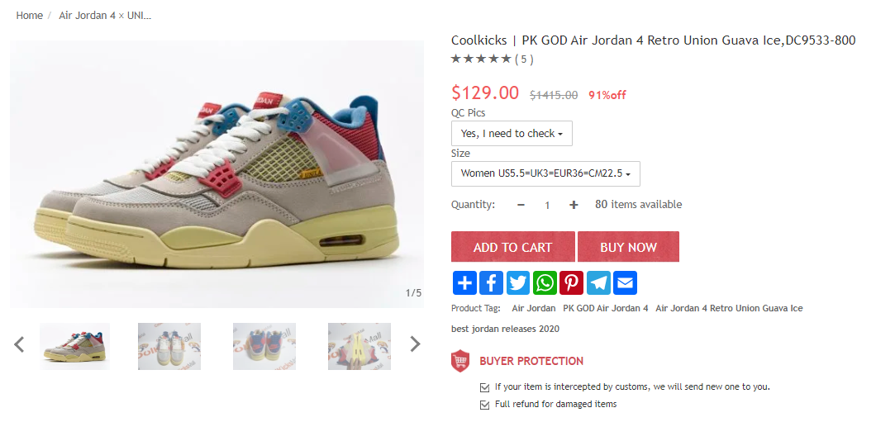Open the QC Pics dropdown
Viewport: 876px width, 422px height.
click(512, 134)
